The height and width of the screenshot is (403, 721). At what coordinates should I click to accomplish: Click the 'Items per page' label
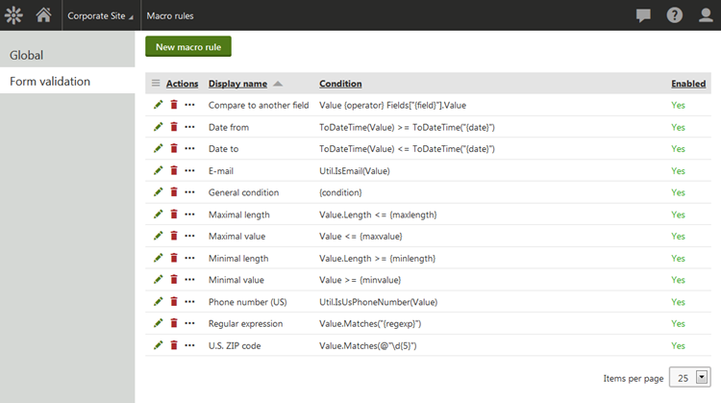634,378
